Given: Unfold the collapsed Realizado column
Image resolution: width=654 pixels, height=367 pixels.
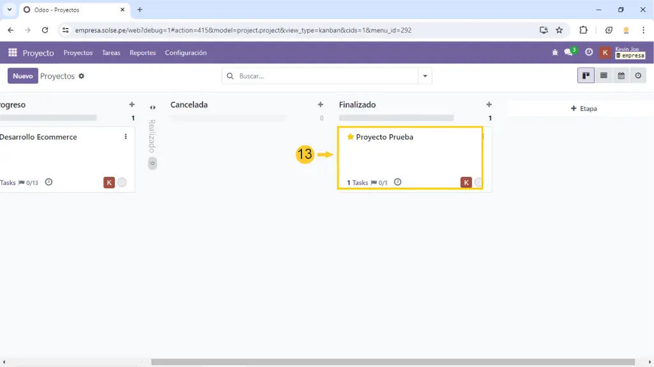Looking at the screenshot, I should pyautogui.click(x=153, y=107).
